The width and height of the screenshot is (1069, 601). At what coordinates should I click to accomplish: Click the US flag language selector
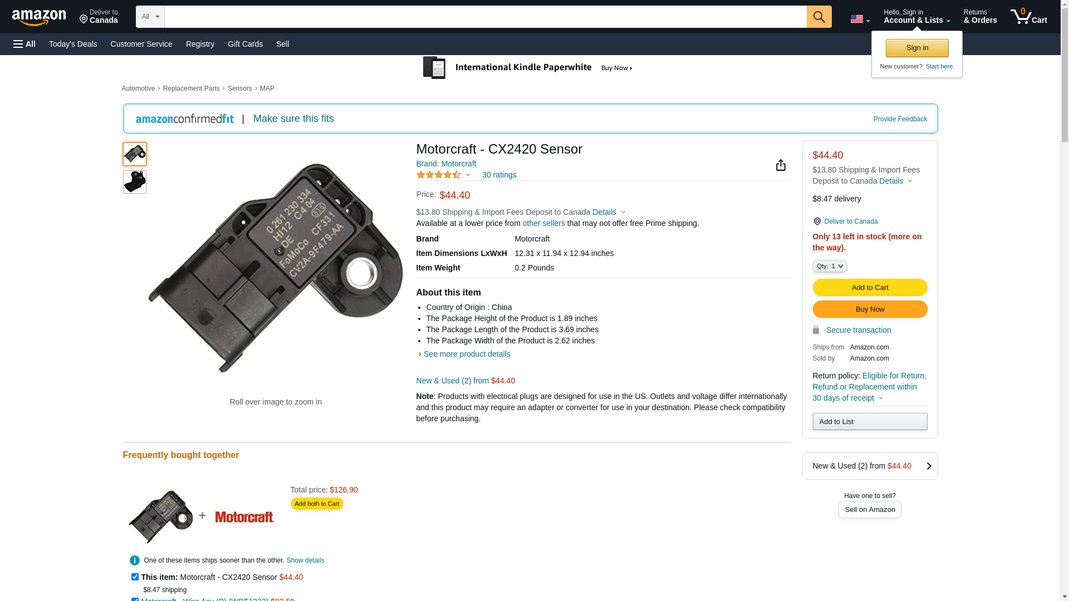click(x=860, y=19)
